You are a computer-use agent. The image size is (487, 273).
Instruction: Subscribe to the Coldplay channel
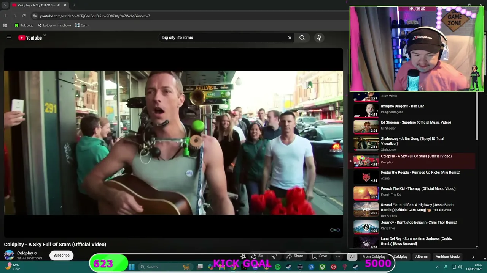(x=61, y=256)
